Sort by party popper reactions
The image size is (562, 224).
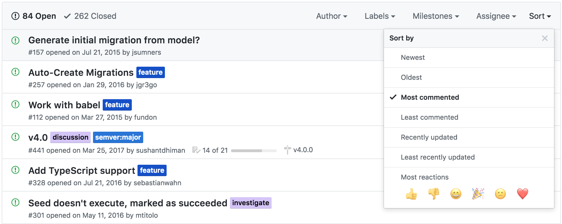coord(478,194)
